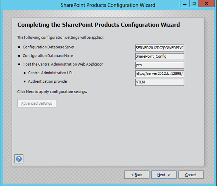This screenshot has height=186, width=217.
Task: Close the wizard with red X
Action: click(x=207, y=3)
